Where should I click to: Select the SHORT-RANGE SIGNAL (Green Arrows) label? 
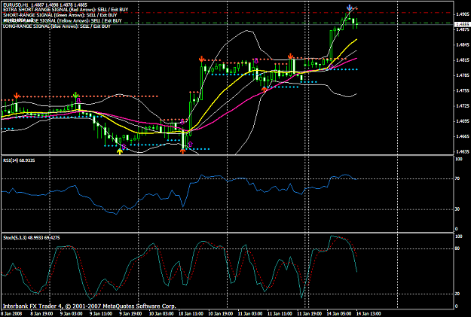60,15
